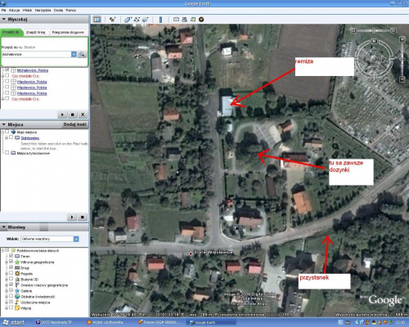Click the search text input field
This screenshot has height=327, width=409.
36,54
